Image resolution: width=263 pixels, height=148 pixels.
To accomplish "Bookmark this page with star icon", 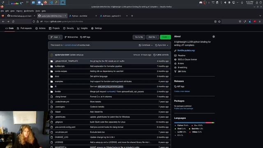I will click(x=219, y=21).
